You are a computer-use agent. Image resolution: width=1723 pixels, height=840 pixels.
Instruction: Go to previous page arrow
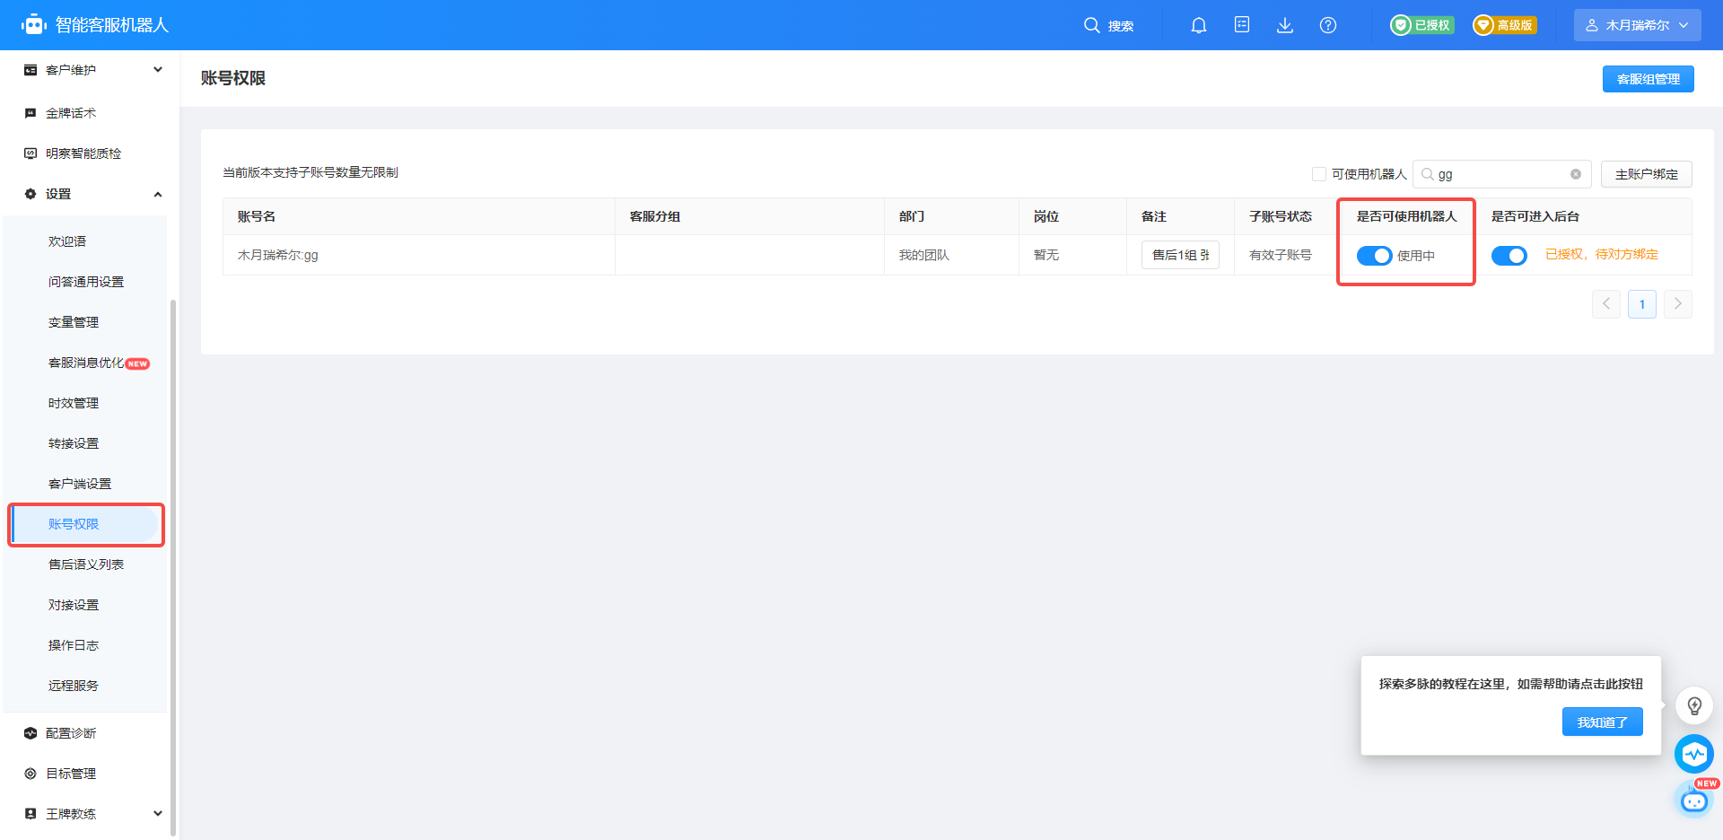pos(1606,304)
